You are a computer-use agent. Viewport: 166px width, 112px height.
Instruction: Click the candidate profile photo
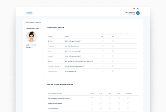[31, 37]
